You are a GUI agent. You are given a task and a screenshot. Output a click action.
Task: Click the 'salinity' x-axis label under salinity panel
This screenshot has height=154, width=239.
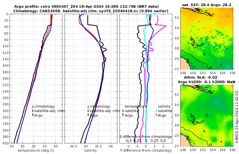[91, 151]
